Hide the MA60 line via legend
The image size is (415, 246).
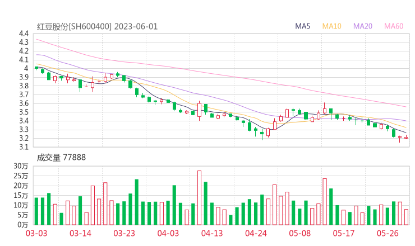point(394,26)
